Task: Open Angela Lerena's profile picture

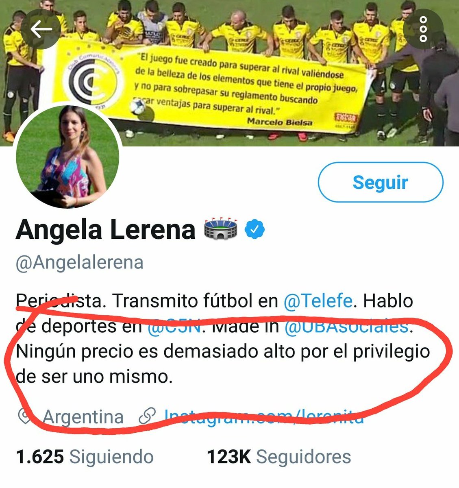Action: click(68, 157)
